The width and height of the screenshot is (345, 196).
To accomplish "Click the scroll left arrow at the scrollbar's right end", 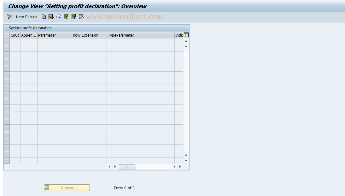I will [x=174, y=167].
